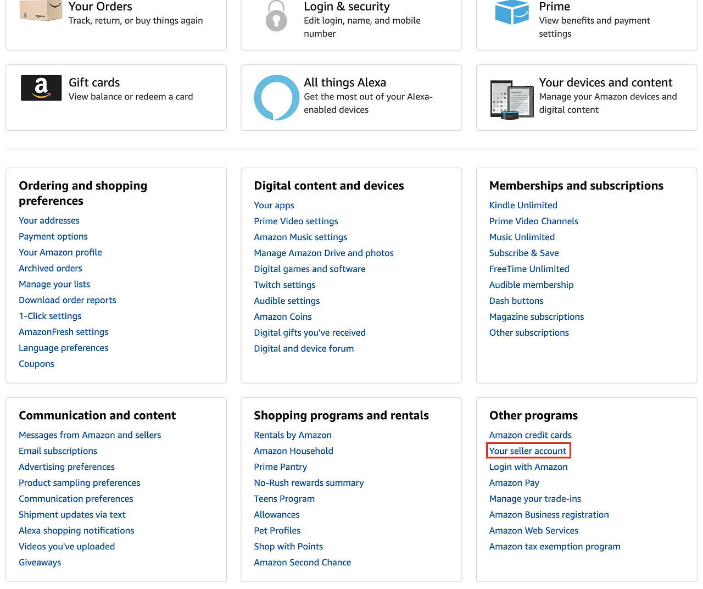Open Dash buttons link

(516, 301)
